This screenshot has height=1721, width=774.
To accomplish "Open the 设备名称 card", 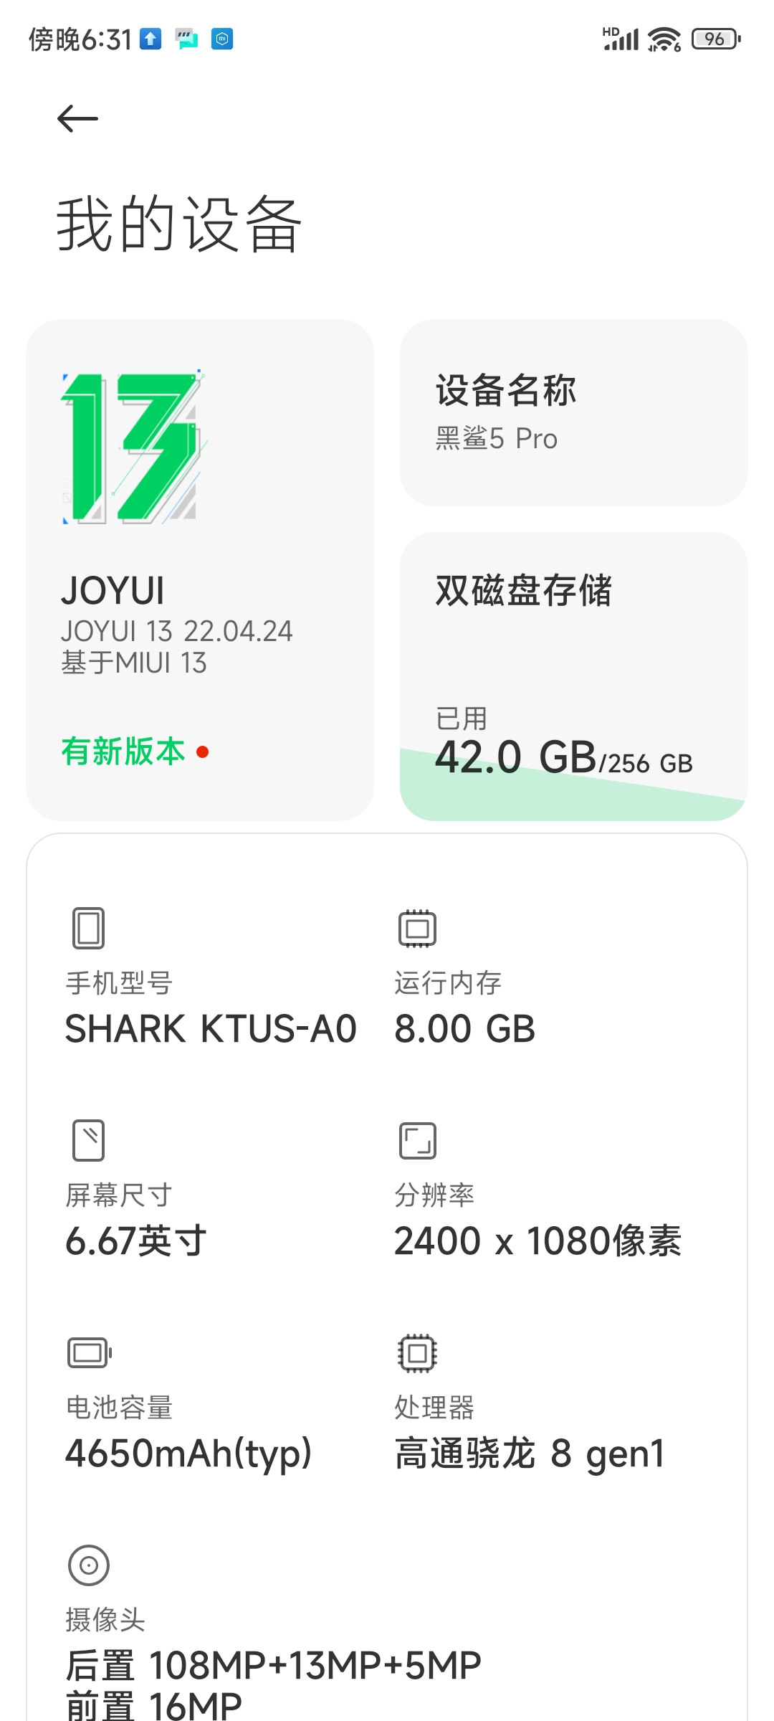I will click(x=574, y=412).
